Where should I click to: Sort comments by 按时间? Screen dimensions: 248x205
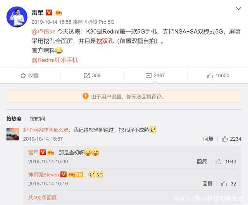pos(38,119)
